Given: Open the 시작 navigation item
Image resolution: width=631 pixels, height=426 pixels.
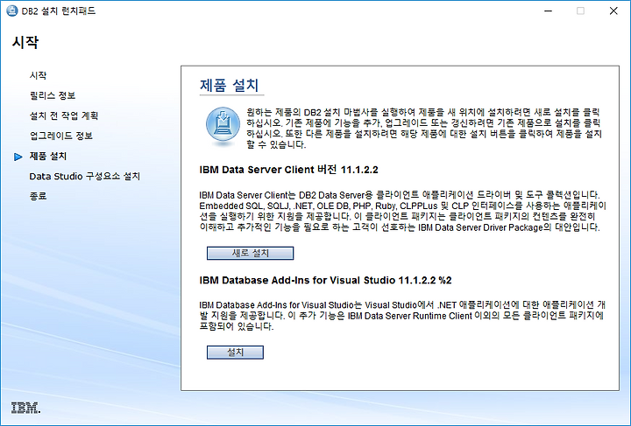Looking at the screenshot, I should tap(38, 75).
